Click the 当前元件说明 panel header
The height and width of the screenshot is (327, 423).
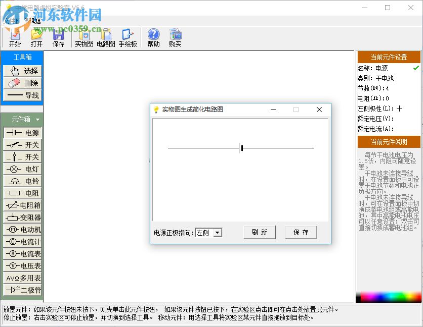(389, 142)
